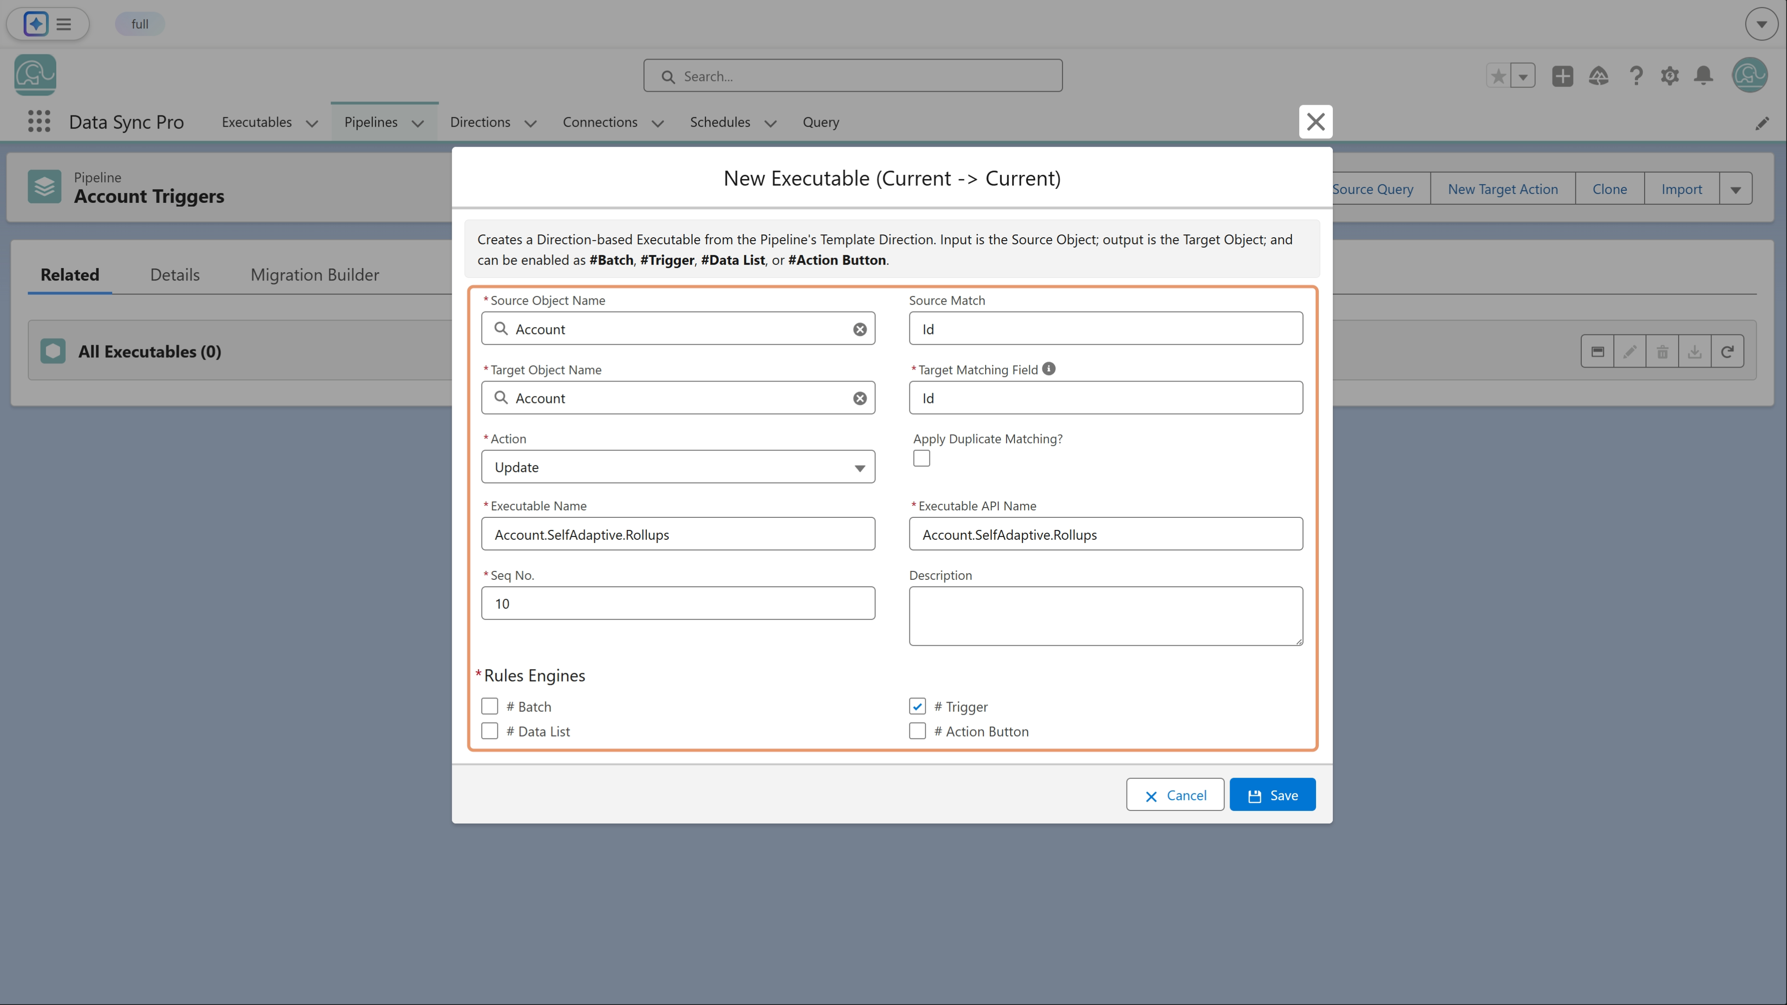The height and width of the screenshot is (1005, 1787).
Task: Toggle Apply Duplicate Matching checkbox
Action: [921, 458]
